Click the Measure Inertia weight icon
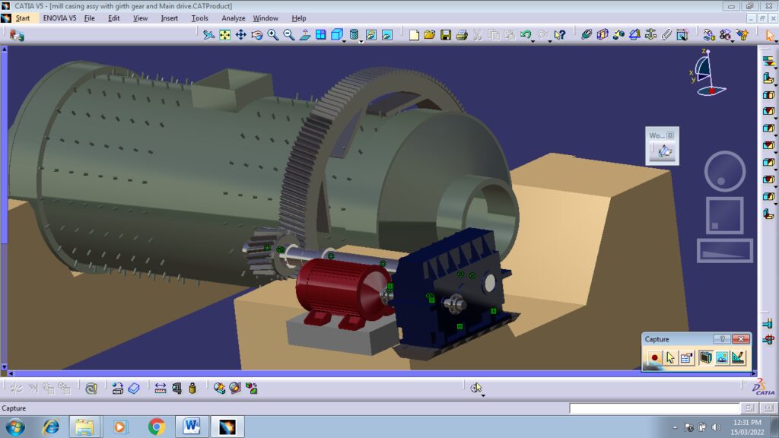This screenshot has height=438, width=779. coord(192,388)
